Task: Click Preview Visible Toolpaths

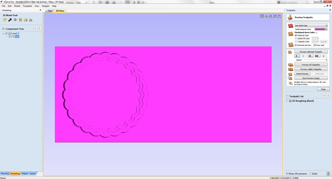Action: pos(311,69)
